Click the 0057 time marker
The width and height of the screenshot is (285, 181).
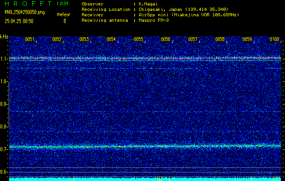pyautogui.click(x=193, y=39)
